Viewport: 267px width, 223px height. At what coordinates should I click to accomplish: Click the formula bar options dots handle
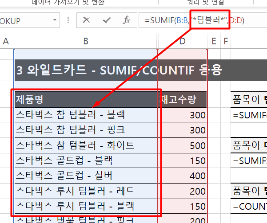pos(68,20)
